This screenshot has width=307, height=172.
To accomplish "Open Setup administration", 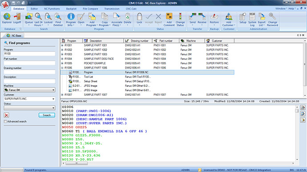I will click(x=243, y=18).
